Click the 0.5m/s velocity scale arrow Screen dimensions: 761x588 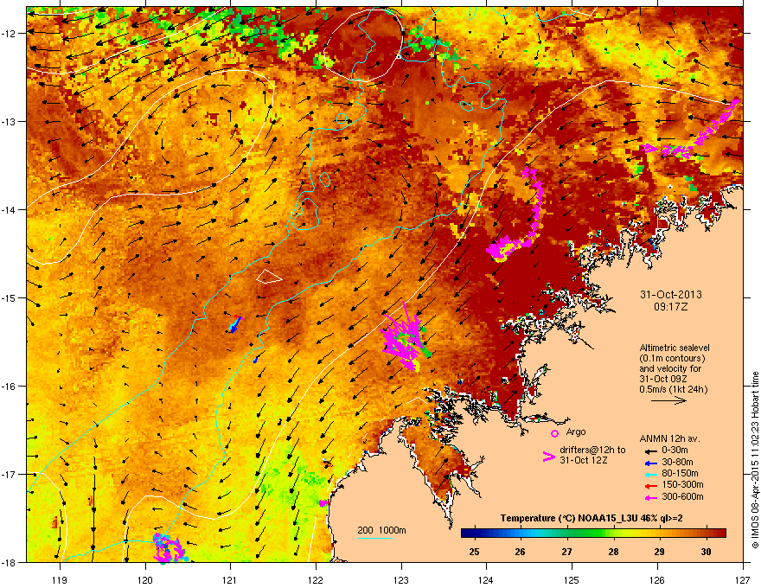[x=668, y=400]
